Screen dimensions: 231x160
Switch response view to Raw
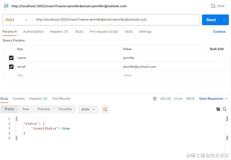coord(26,109)
